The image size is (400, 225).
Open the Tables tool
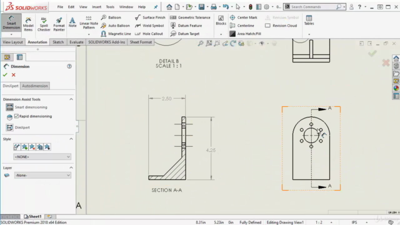click(x=309, y=20)
